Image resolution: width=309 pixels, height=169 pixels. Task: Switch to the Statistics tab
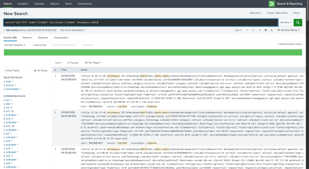point(43,38)
